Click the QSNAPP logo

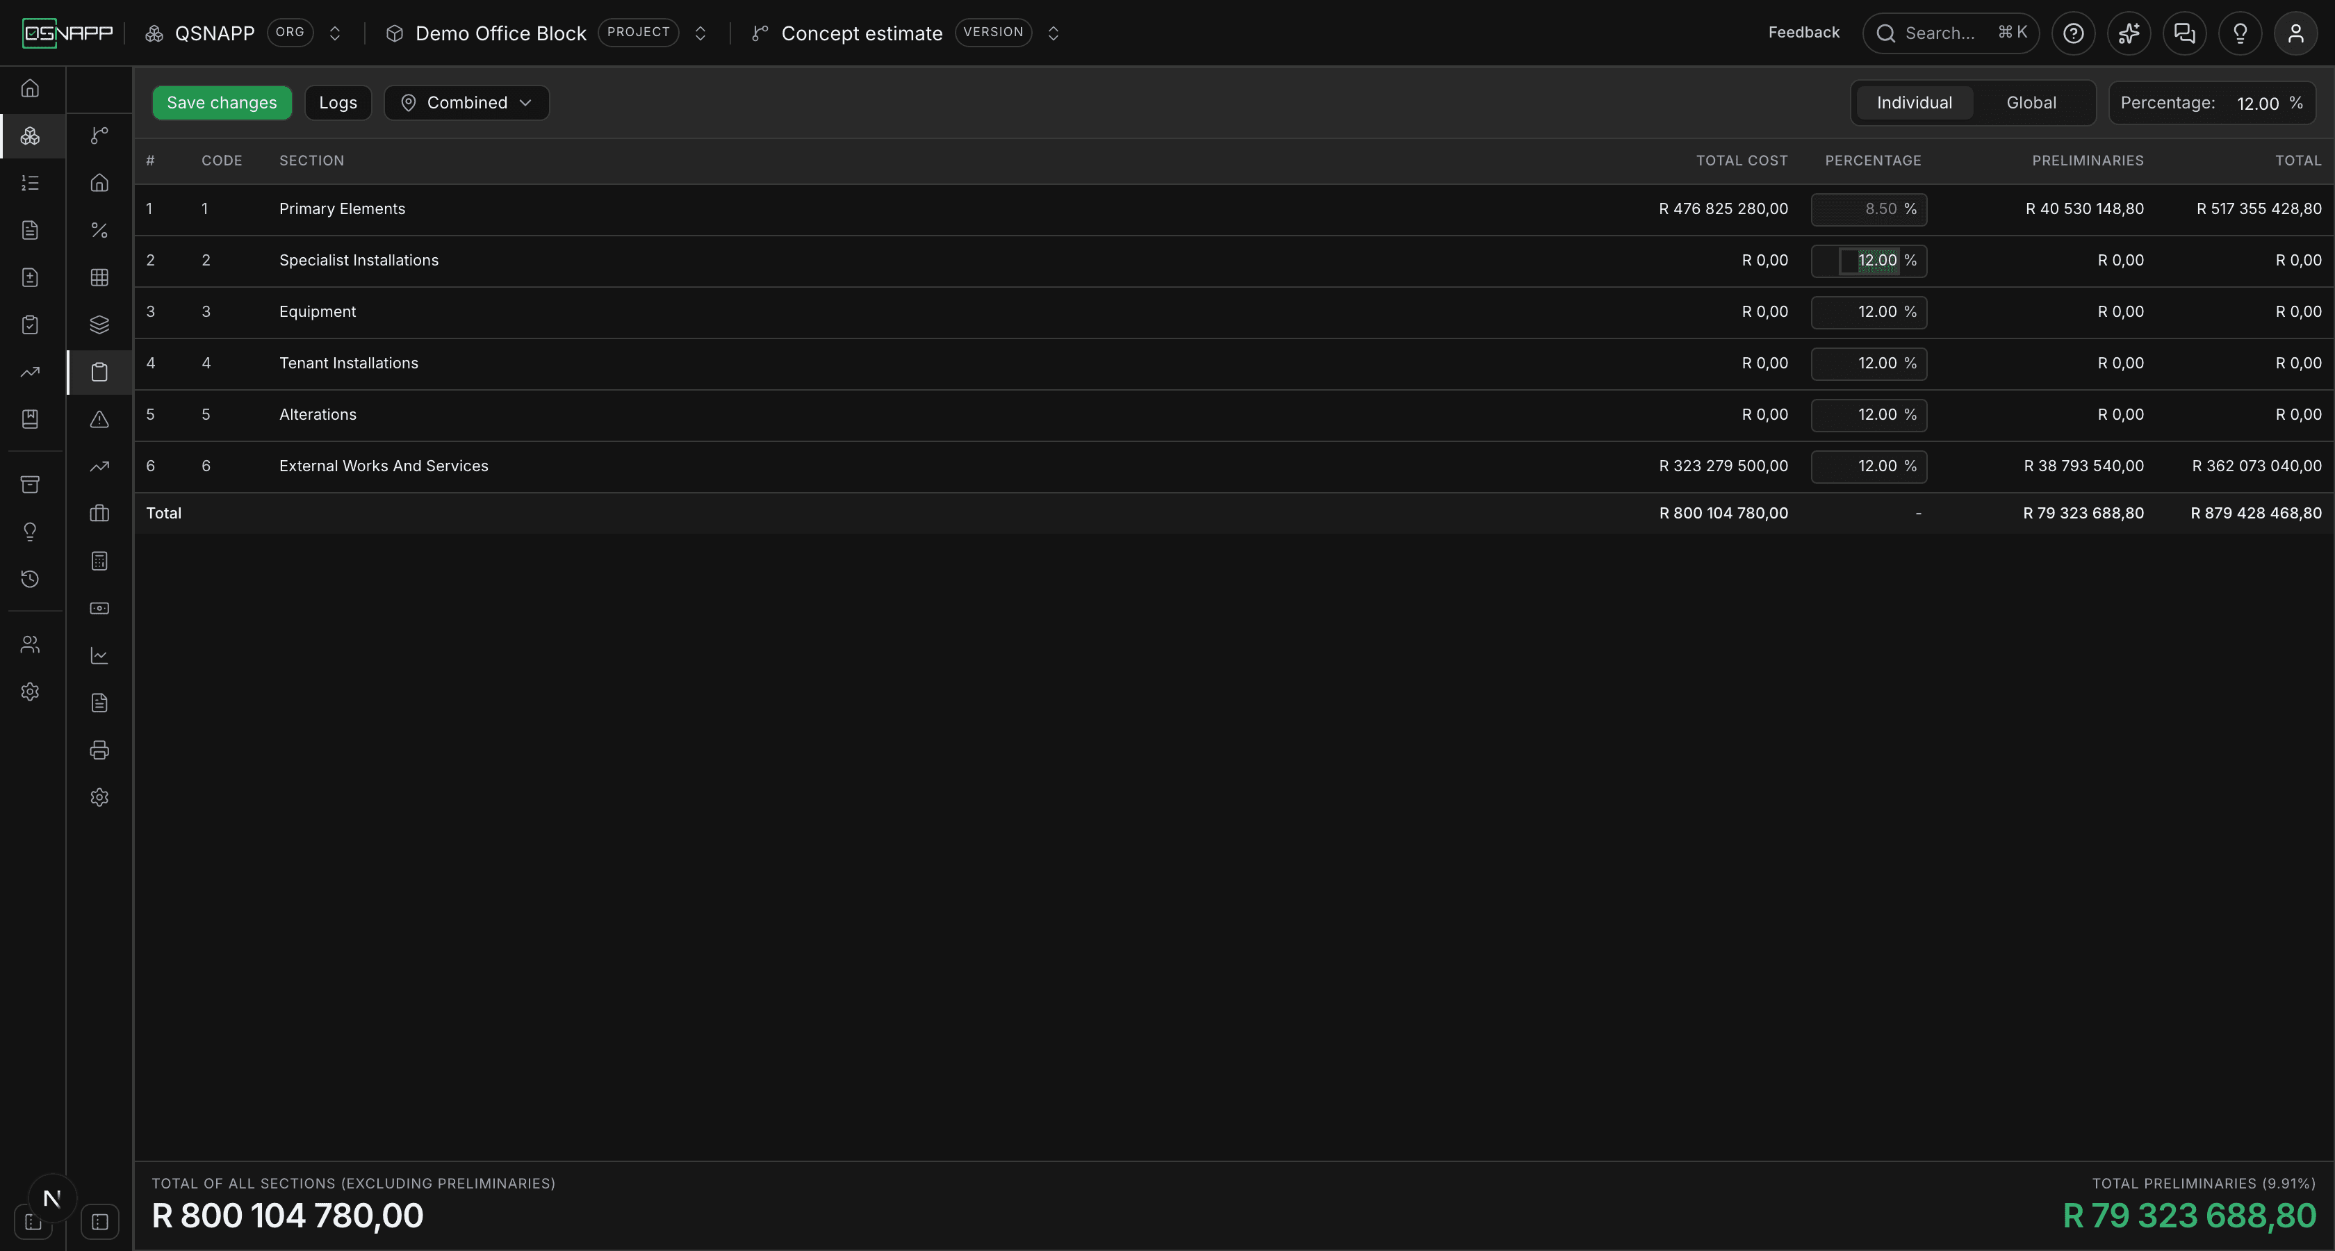[x=68, y=33]
